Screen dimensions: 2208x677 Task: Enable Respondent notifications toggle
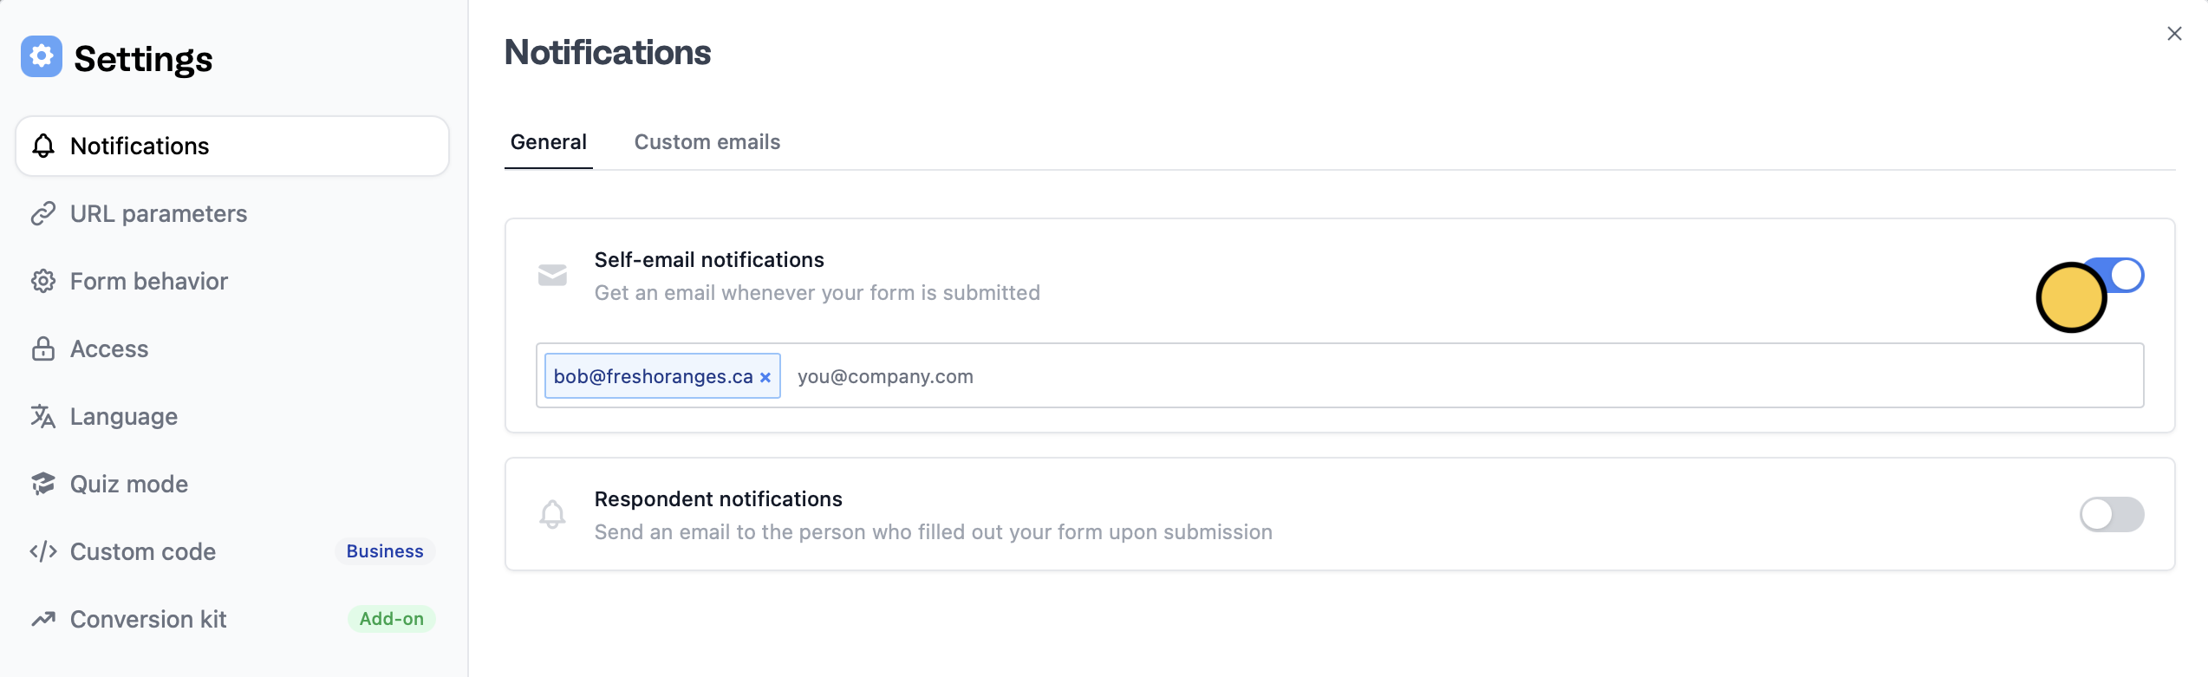[2111, 514]
